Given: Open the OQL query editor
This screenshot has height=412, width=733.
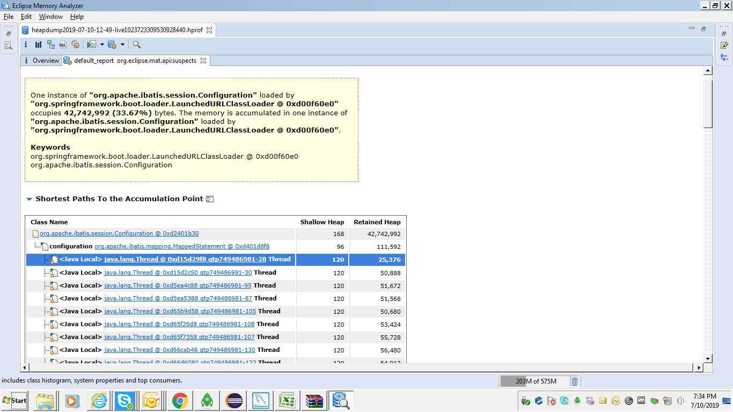Looking at the screenshot, I should [63, 45].
